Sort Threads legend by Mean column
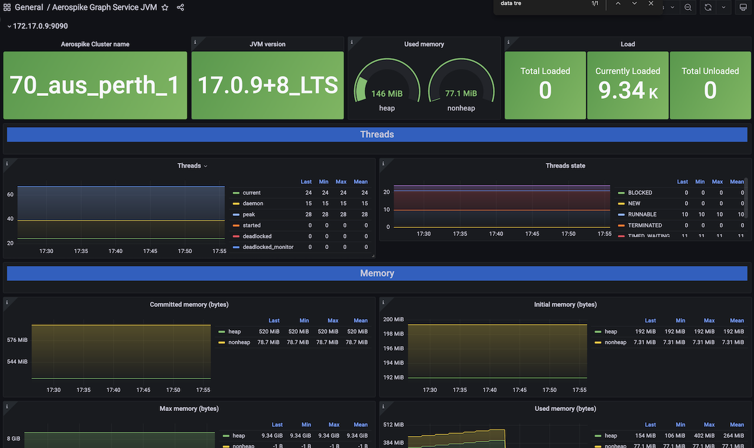 click(x=361, y=182)
